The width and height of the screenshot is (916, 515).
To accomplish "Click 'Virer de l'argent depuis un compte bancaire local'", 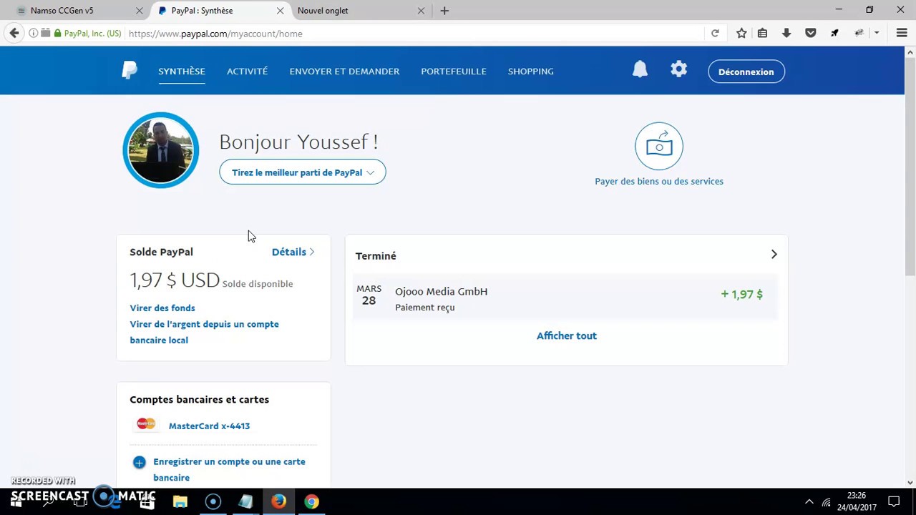I will 204,332.
